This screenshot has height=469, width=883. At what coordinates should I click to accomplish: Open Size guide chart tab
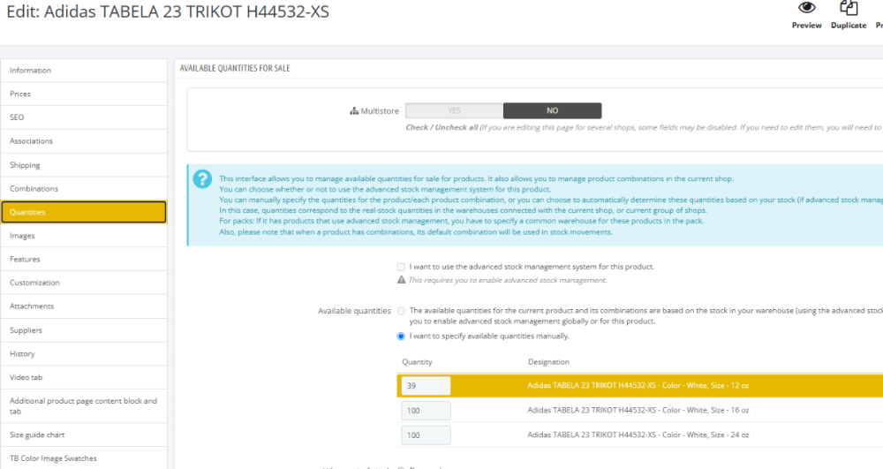click(x=84, y=435)
